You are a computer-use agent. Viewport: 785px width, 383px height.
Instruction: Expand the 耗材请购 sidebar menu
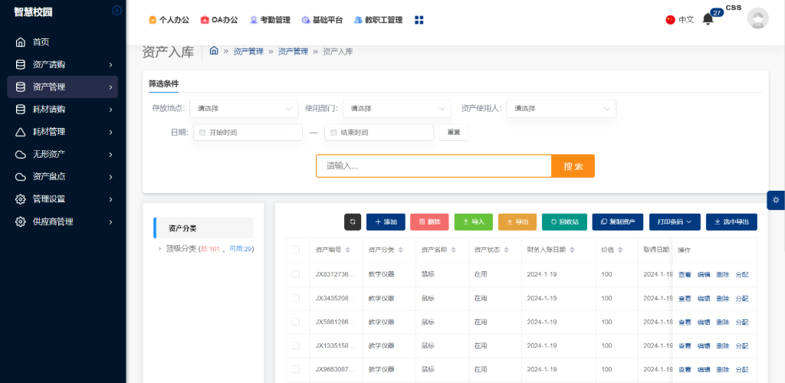pos(63,109)
